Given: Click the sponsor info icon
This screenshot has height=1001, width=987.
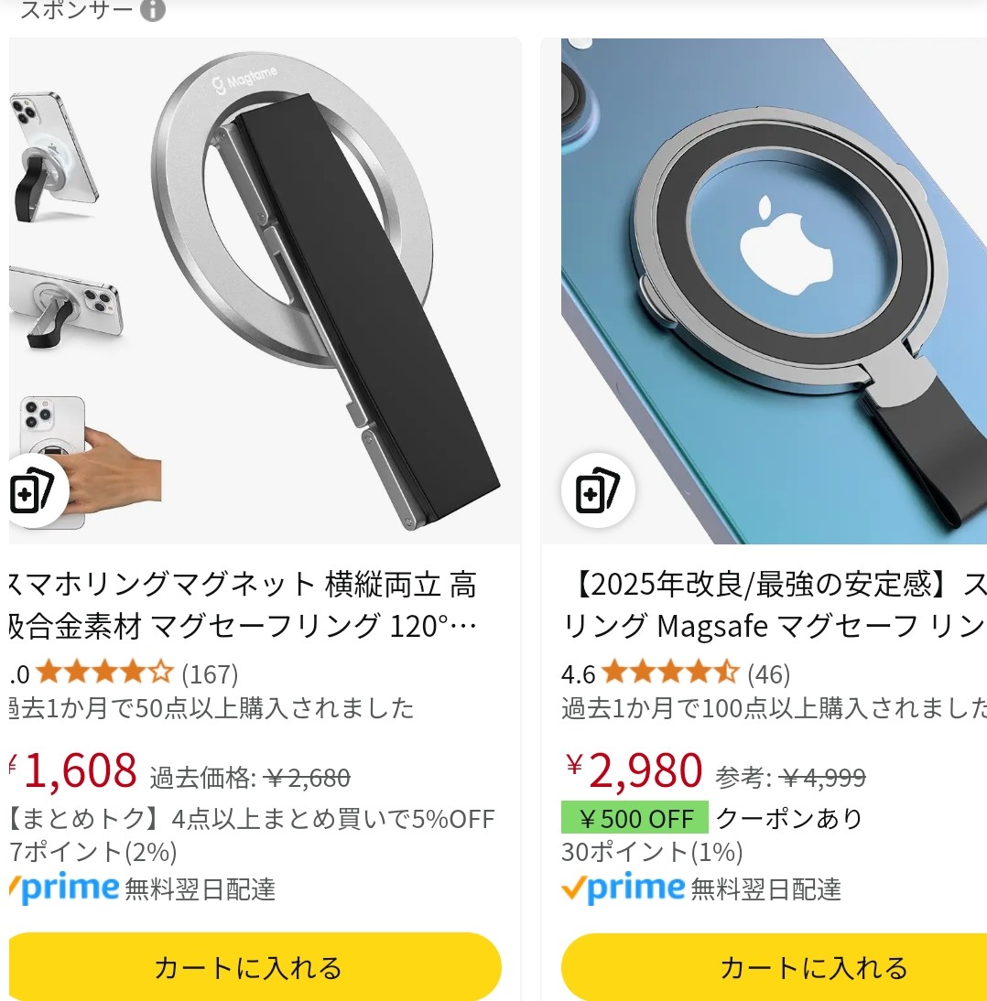Looking at the screenshot, I should pos(153,9).
